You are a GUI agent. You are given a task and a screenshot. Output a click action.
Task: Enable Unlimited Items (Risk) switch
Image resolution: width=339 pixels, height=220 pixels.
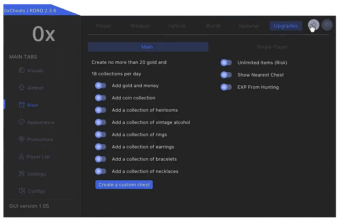(226, 63)
